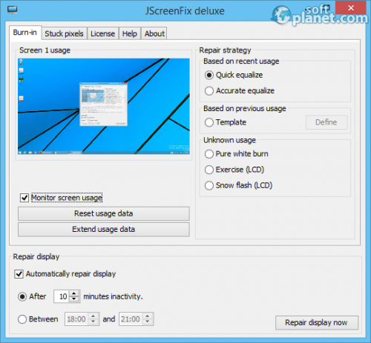Decrease the 21:00 end time spinner
This screenshot has width=371, height=343.
click(x=148, y=322)
